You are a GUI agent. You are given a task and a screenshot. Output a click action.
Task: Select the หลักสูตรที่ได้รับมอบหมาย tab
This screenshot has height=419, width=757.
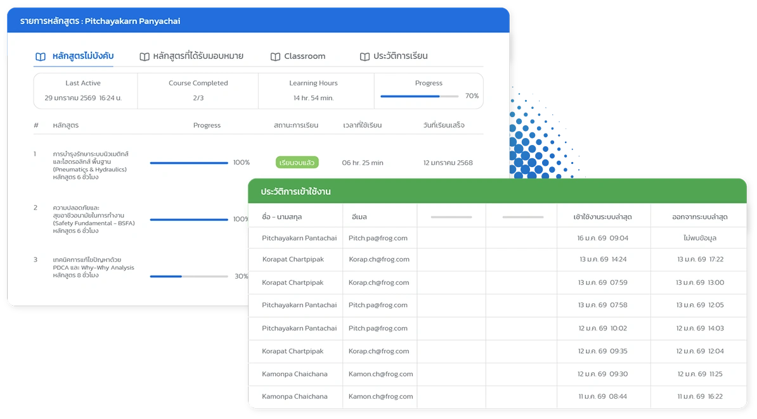[198, 56]
